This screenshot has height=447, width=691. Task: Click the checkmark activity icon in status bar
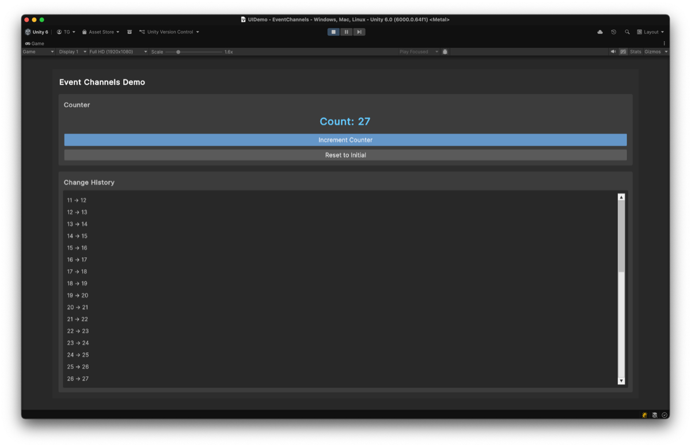pos(665,415)
